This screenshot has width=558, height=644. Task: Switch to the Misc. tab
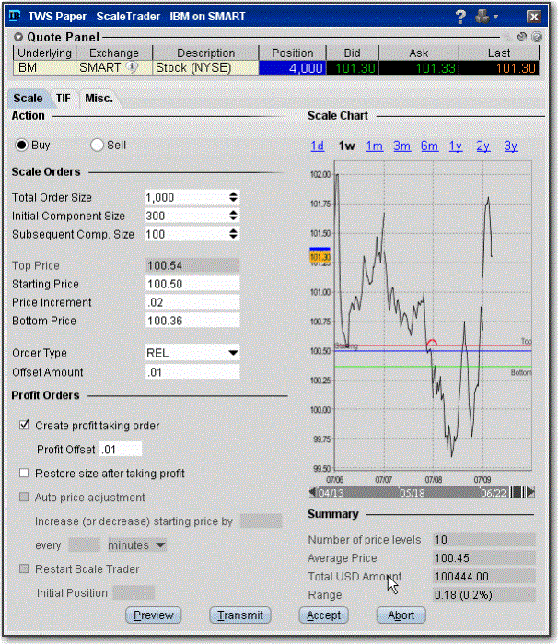[x=98, y=98]
